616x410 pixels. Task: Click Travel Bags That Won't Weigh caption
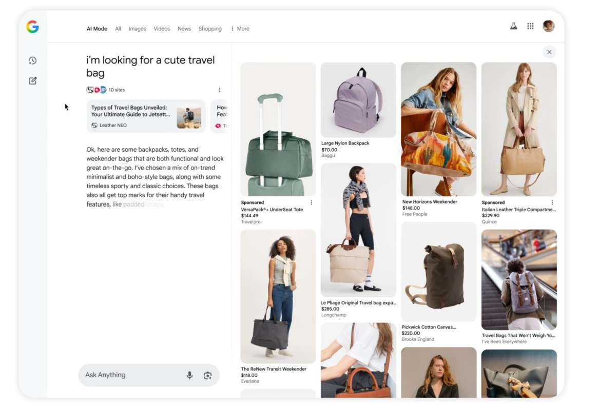click(518, 336)
